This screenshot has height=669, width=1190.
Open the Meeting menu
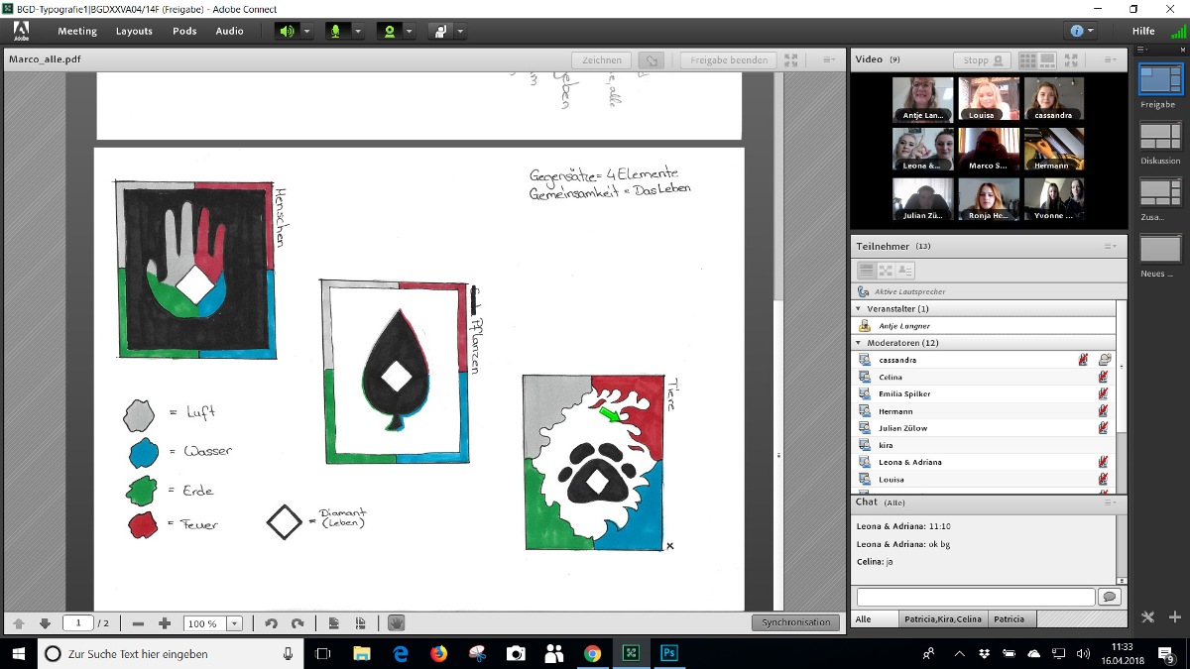pyautogui.click(x=77, y=31)
